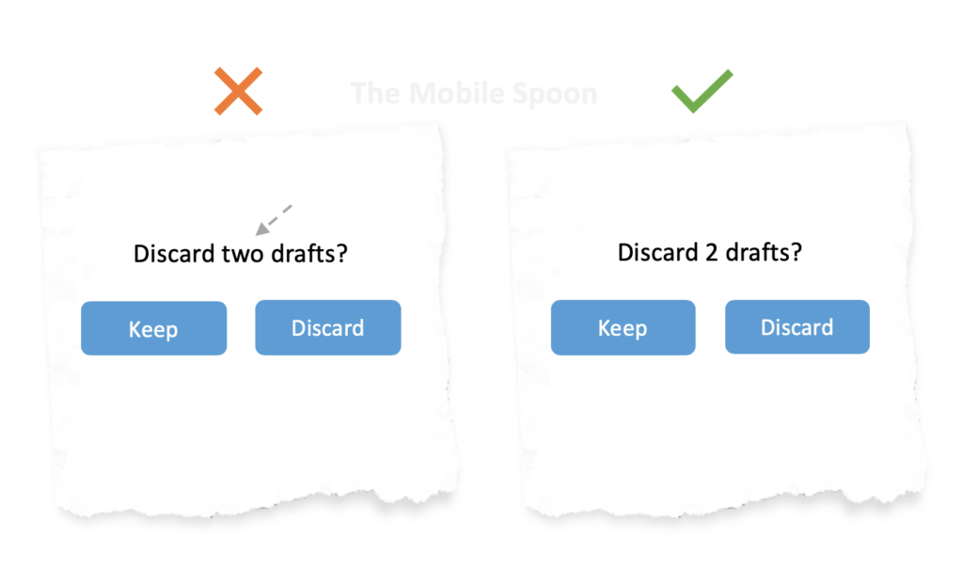Click the green checkmark icon
963x585 pixels.
tap(701, 91)
